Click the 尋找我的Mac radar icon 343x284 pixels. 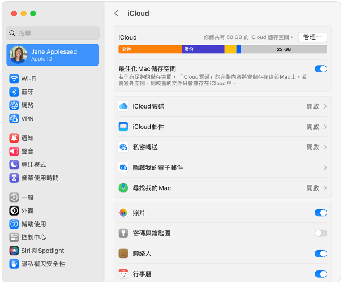[123, 188]
